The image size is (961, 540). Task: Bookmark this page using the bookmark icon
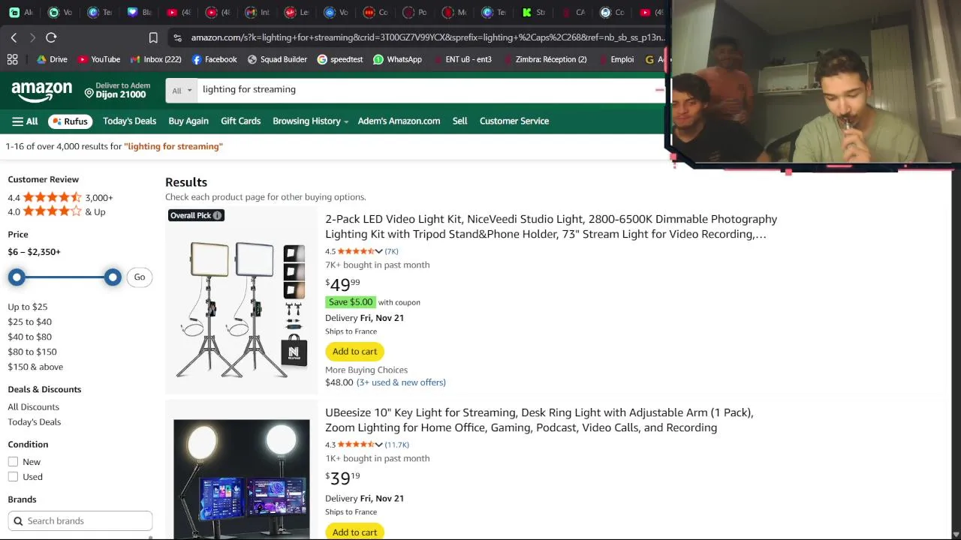tap(153, 37)
